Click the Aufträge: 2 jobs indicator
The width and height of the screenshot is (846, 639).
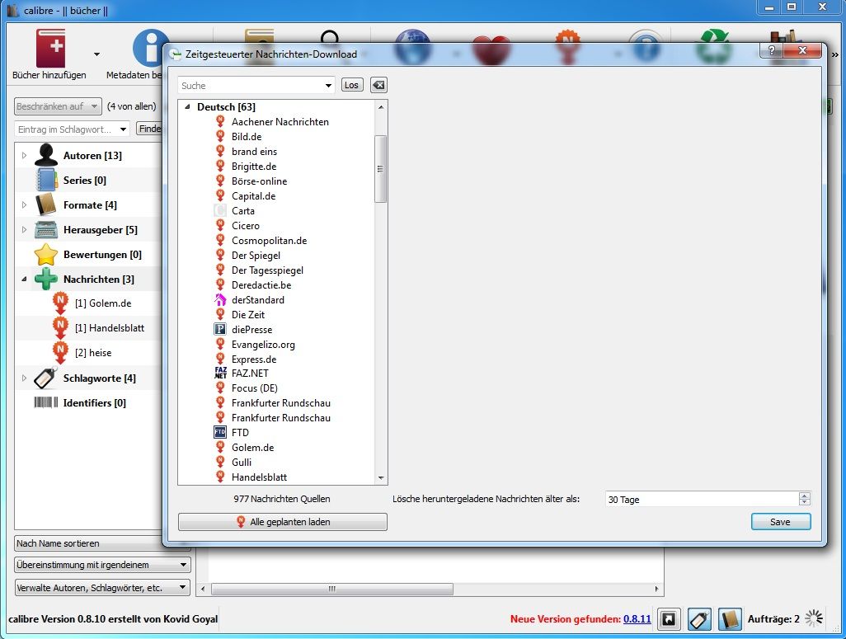pos(773,619)
